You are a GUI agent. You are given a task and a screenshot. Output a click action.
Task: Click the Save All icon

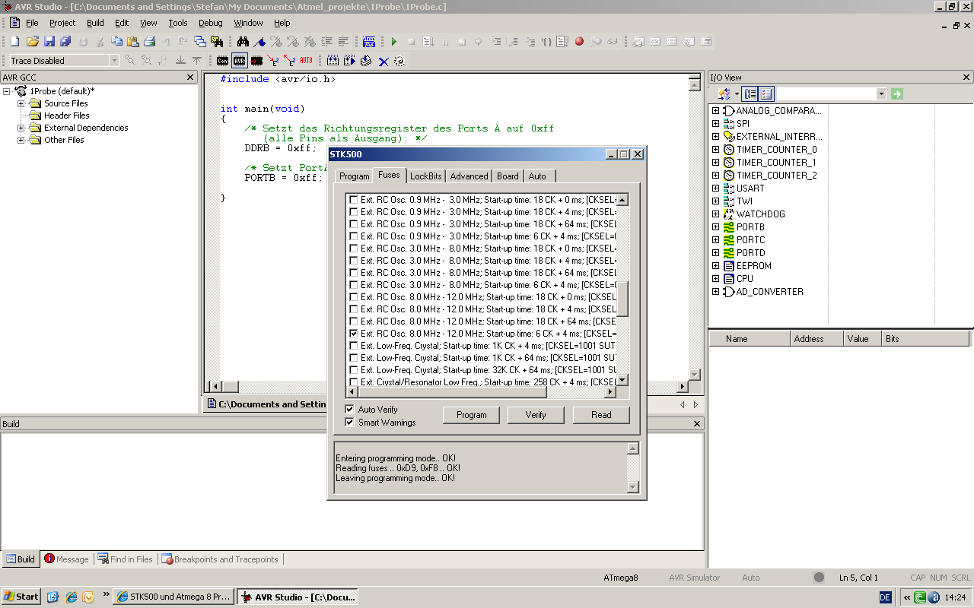65,42
